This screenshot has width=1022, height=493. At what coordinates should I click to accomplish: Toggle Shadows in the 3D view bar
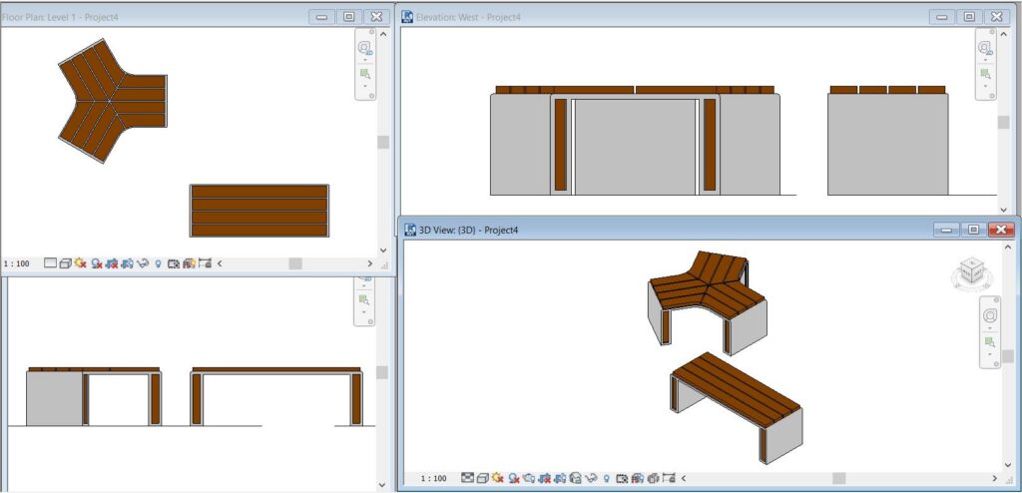click(514, 478)
